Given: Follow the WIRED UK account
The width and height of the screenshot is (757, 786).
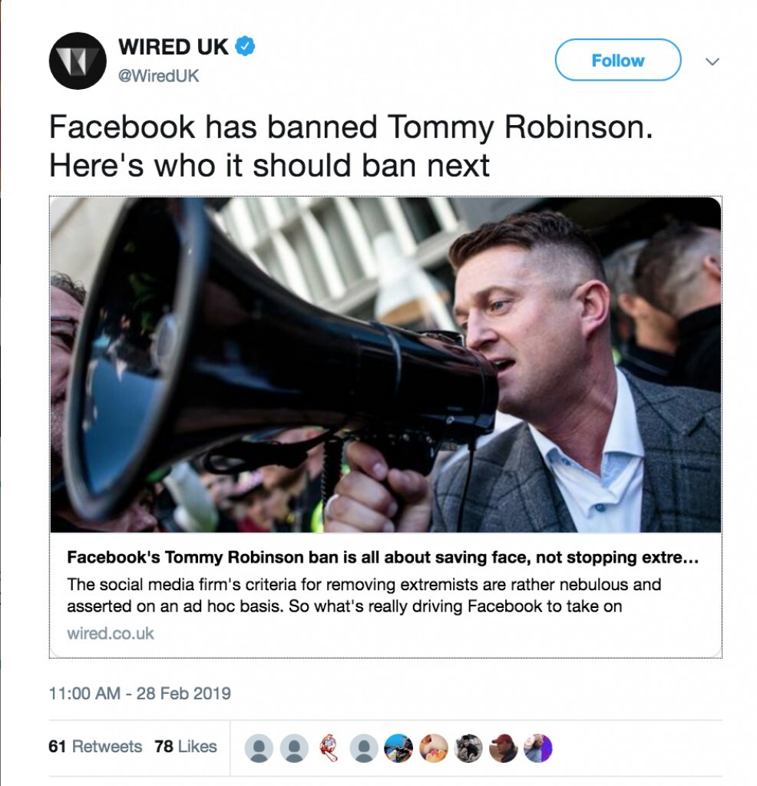Looking at the screenshot, I should 617,60.
